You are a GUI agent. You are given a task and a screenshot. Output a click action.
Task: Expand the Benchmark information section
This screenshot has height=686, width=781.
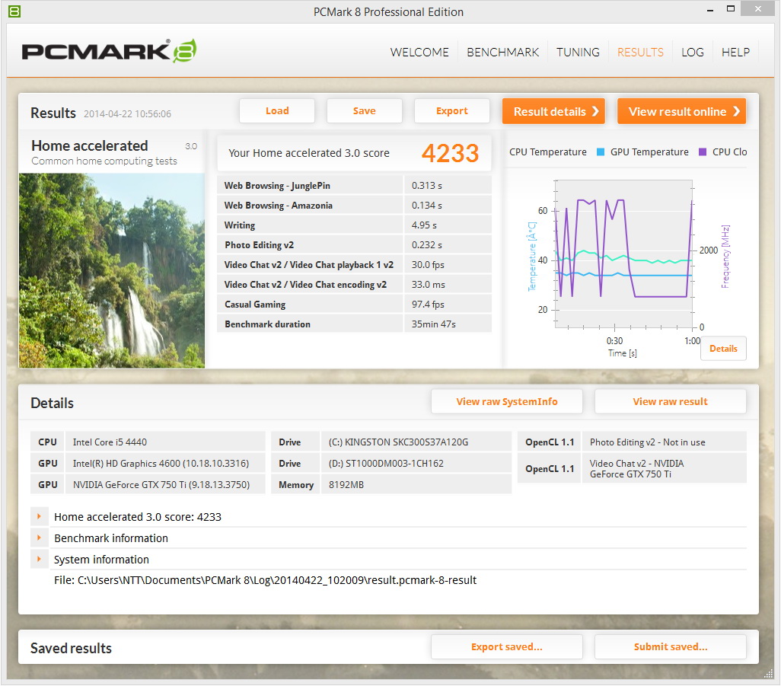click(x=40, y=538)
